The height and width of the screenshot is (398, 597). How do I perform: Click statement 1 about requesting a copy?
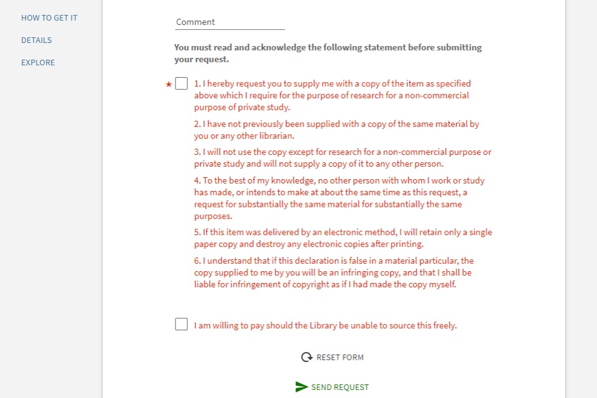coord(332,95)
